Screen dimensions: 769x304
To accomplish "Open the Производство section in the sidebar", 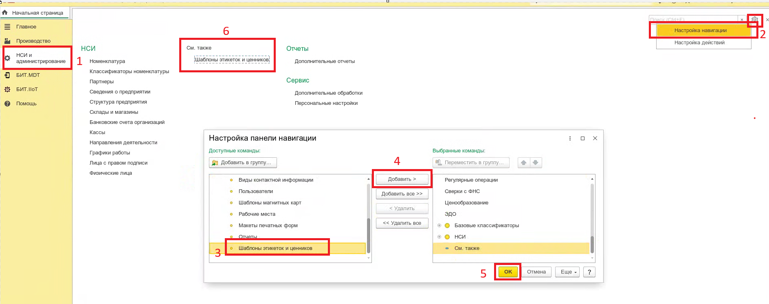I will [x=33, y=41].
